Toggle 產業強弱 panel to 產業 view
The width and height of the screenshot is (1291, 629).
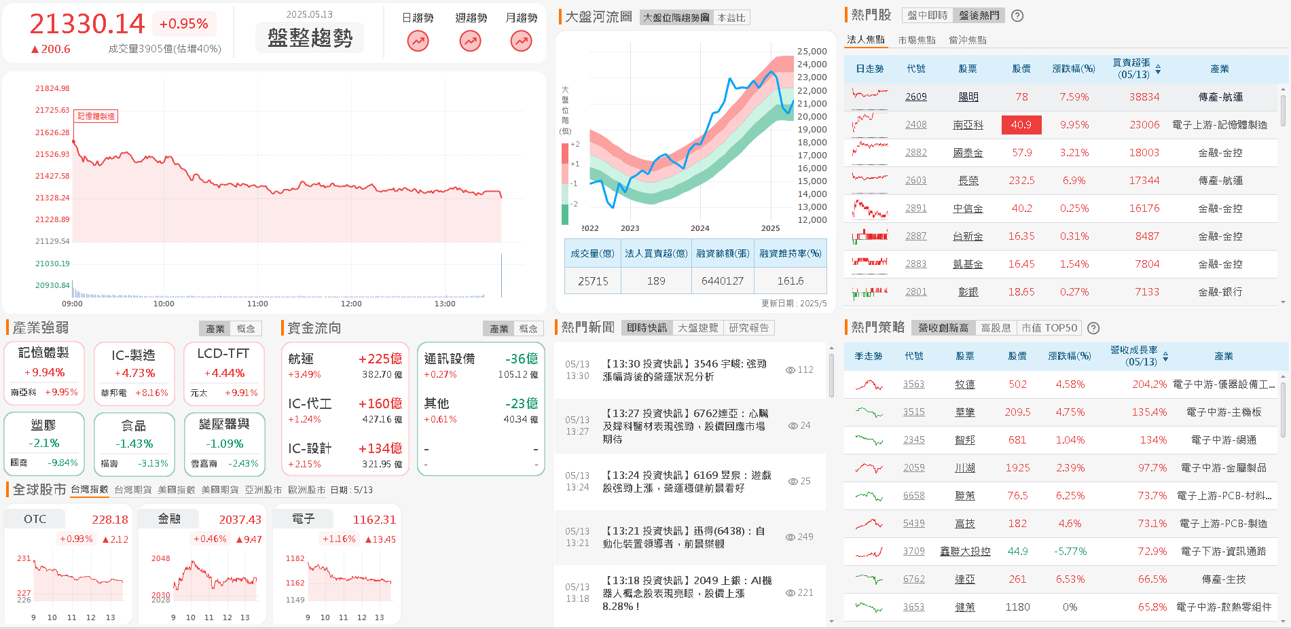pos(215,329)
